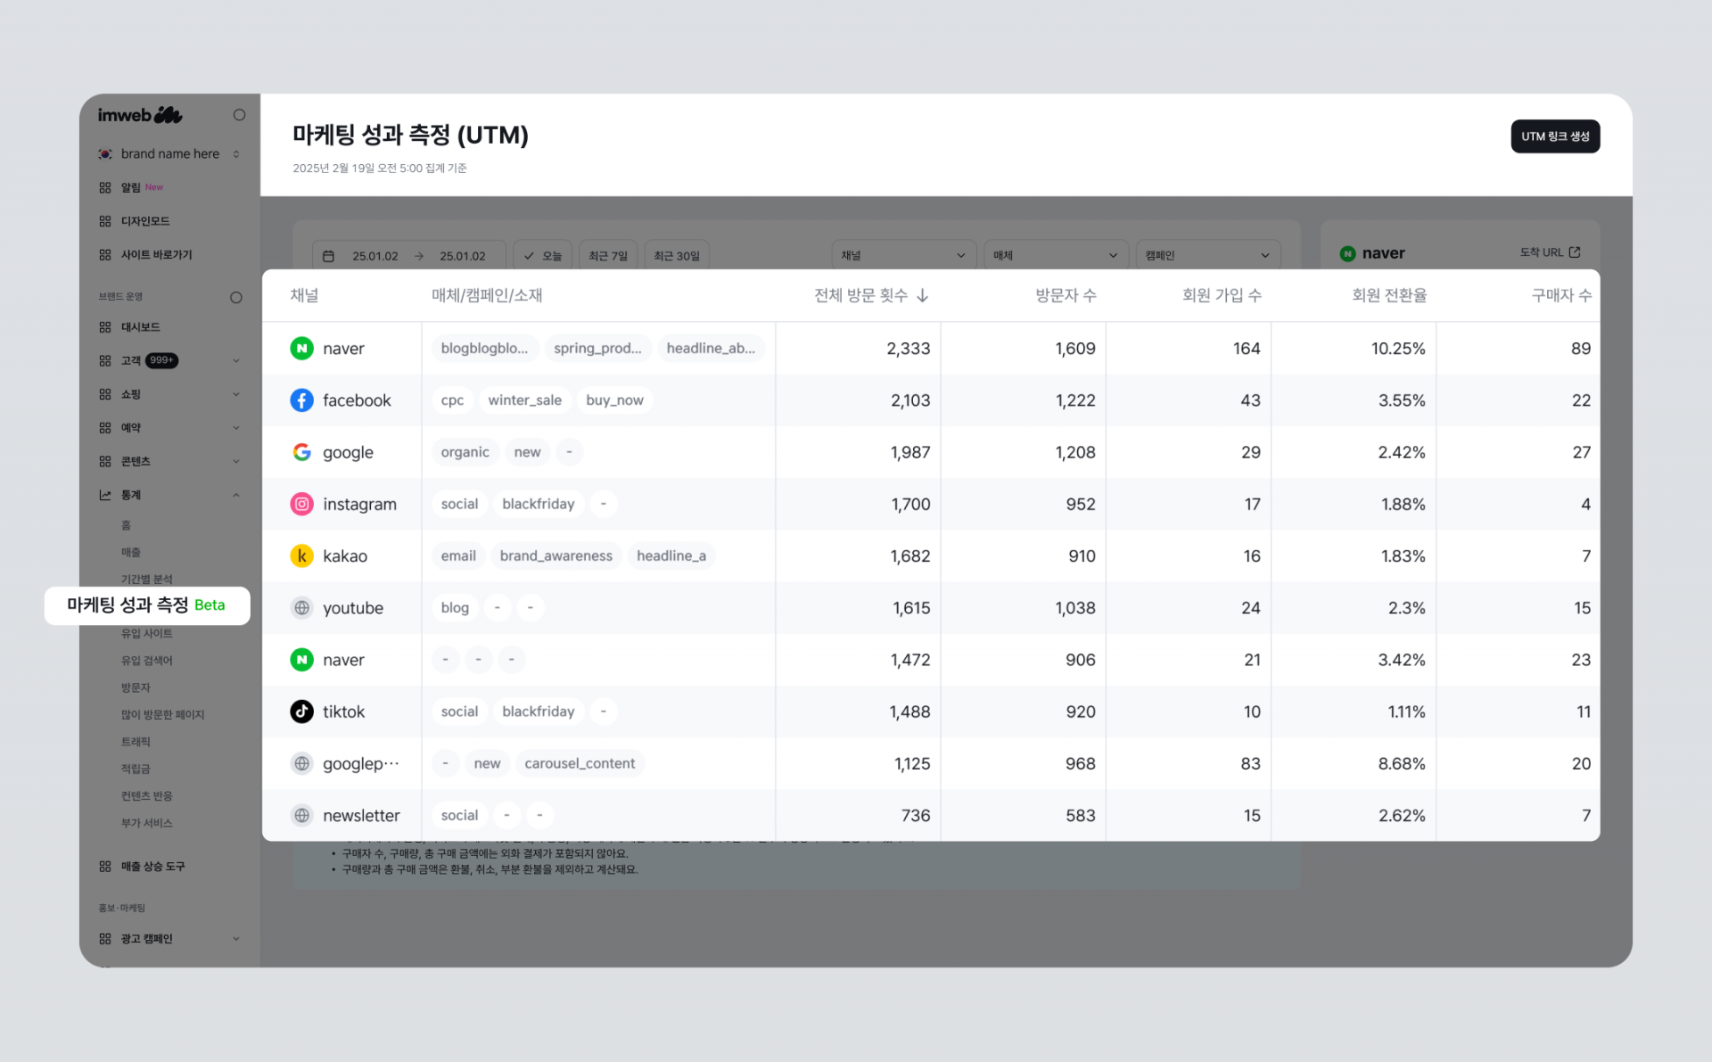Click the 사이트 바로가기 sidebar icon
This screenshot has width=1712, height=1062.
click(105, 255)
